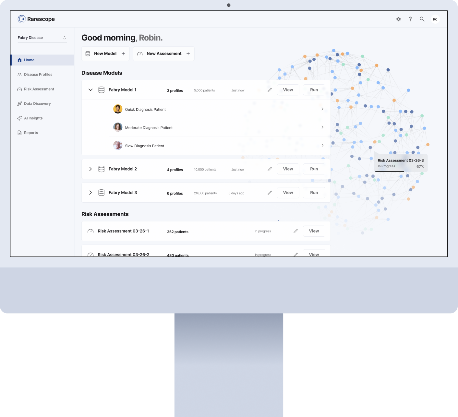Click the 352 patients text
Image resolution: width=458 pixels, height=417 pixels.
[177, 232]
